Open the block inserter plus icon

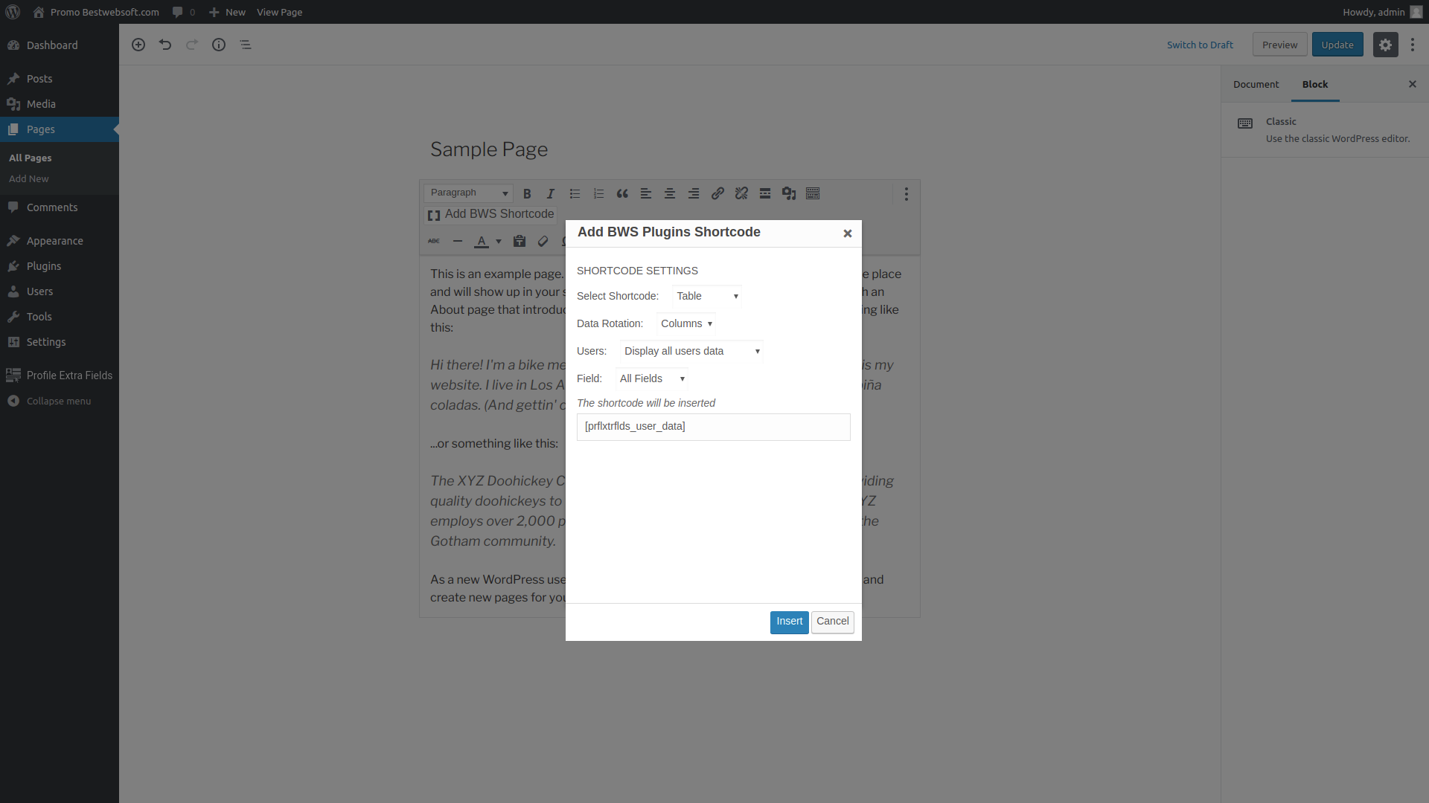[138, 45]
